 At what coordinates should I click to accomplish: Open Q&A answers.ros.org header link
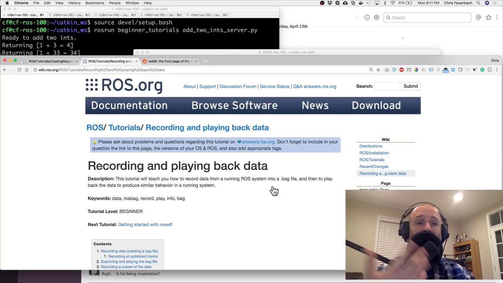coord(314,86)
